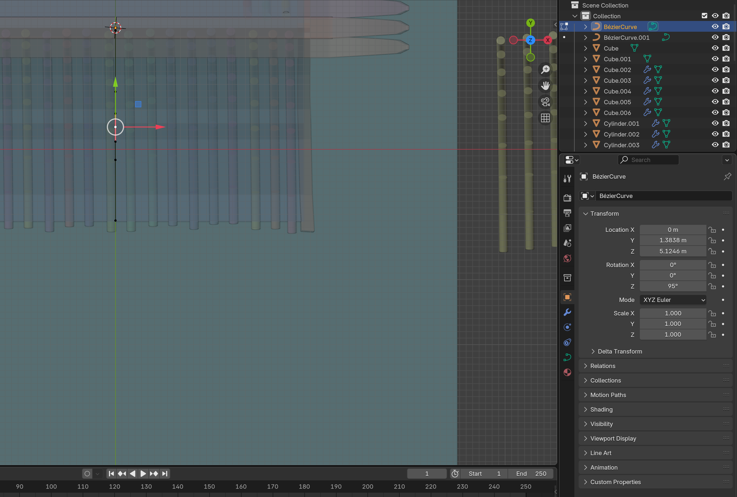The width and height of the screenshot is (737, 497).
Task: Open the Physics properties tab icon
Action: tap(567, 327)
